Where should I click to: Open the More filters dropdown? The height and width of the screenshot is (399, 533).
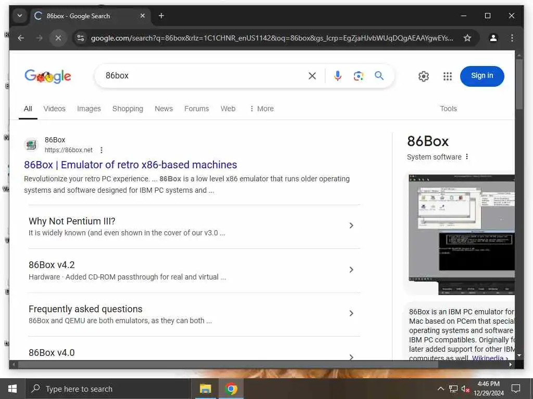[x=261, y=109]
